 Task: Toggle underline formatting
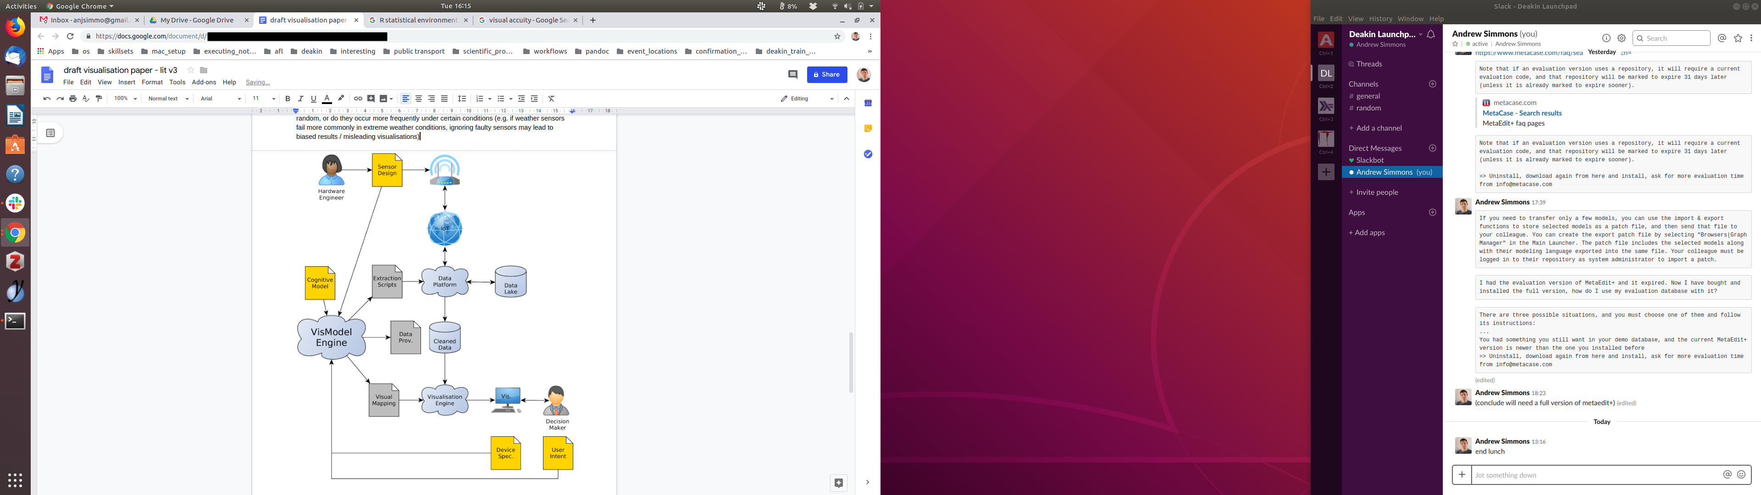click(x=314, y=99)
